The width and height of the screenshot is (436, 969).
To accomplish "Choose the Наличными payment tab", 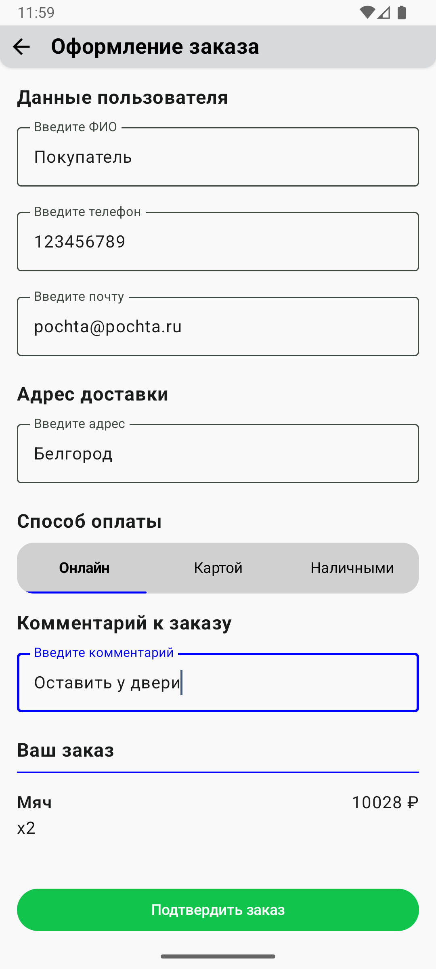I will coord(352,568).
